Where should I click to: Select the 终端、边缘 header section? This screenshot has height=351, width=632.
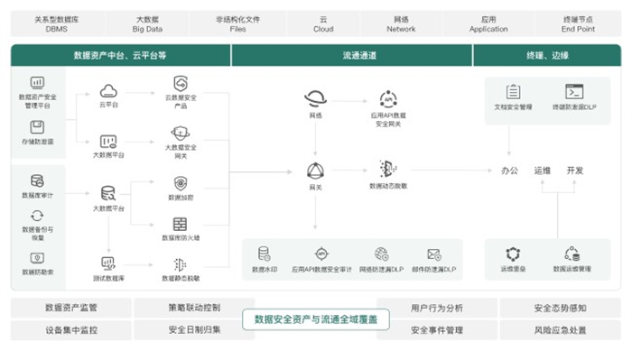coord(547,55)
